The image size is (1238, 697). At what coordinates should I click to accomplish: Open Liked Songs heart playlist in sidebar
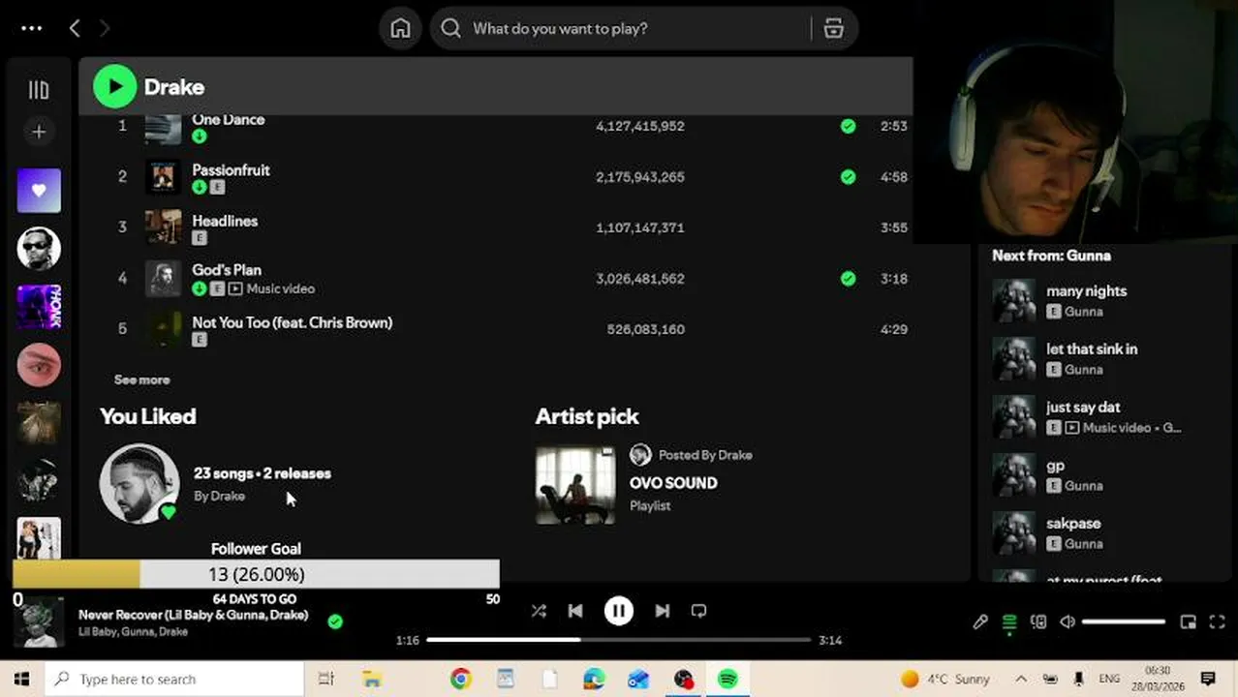click(x=39, y=191)
